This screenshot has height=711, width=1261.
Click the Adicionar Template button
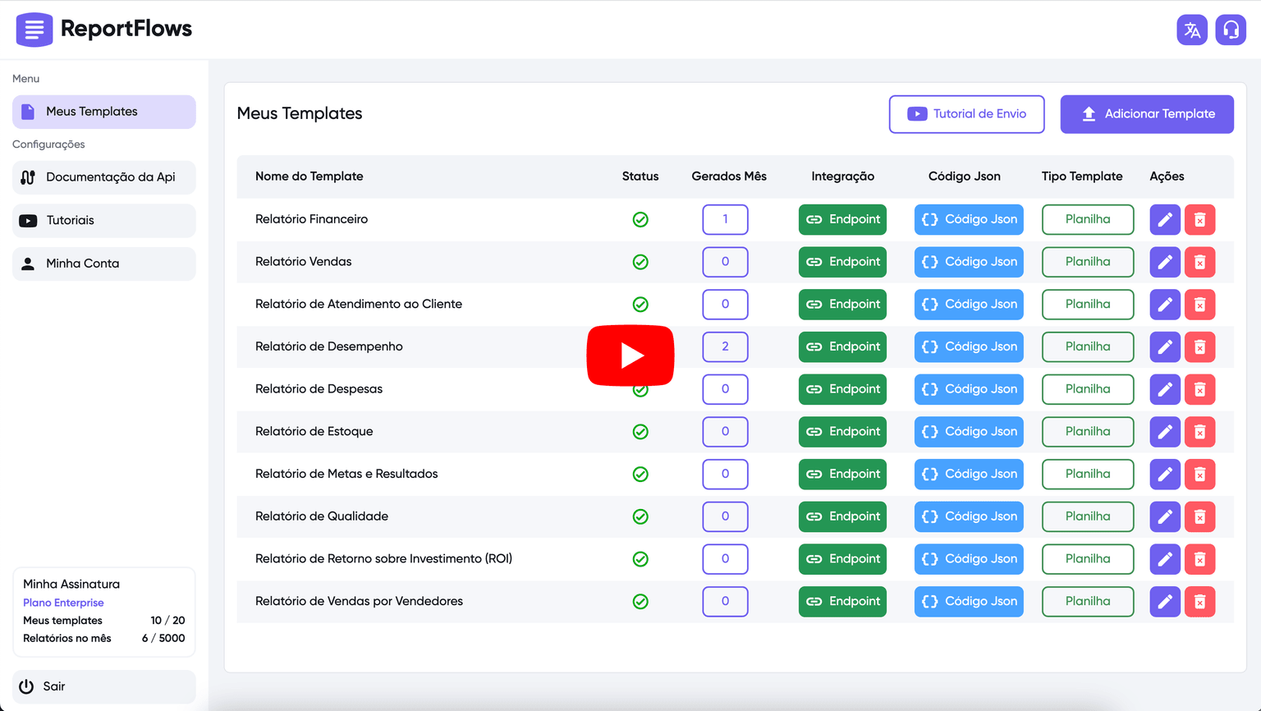click(1146, 114)
